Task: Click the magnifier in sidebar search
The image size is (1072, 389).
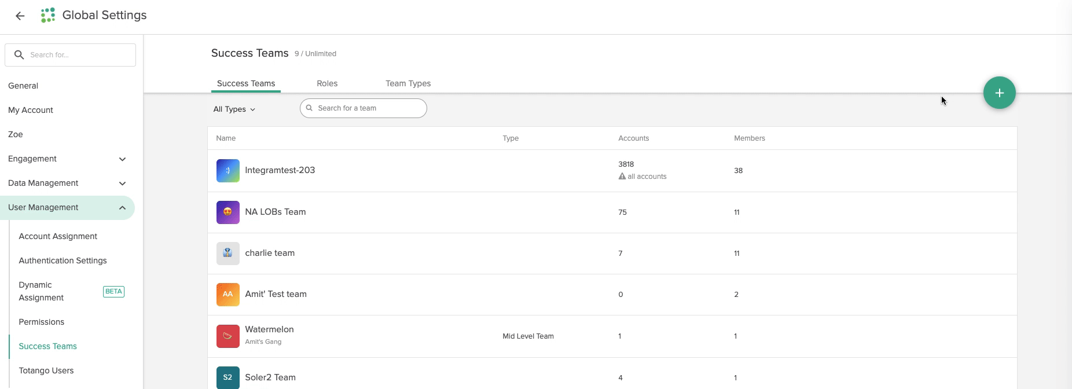Action: pyautogui.click(x=19, y=55)
